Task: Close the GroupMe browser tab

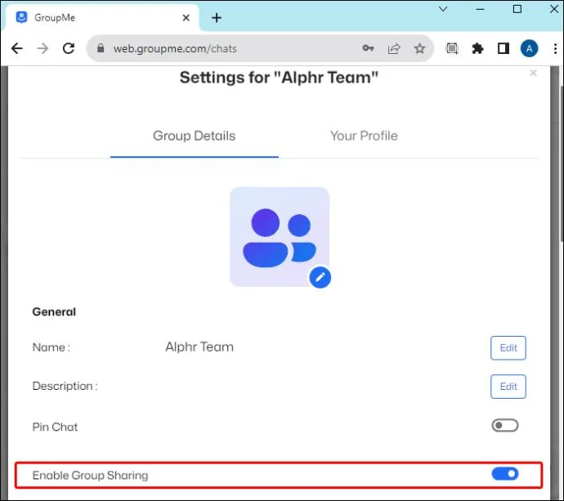Action: pyautogui.click(x=186, y=18)
